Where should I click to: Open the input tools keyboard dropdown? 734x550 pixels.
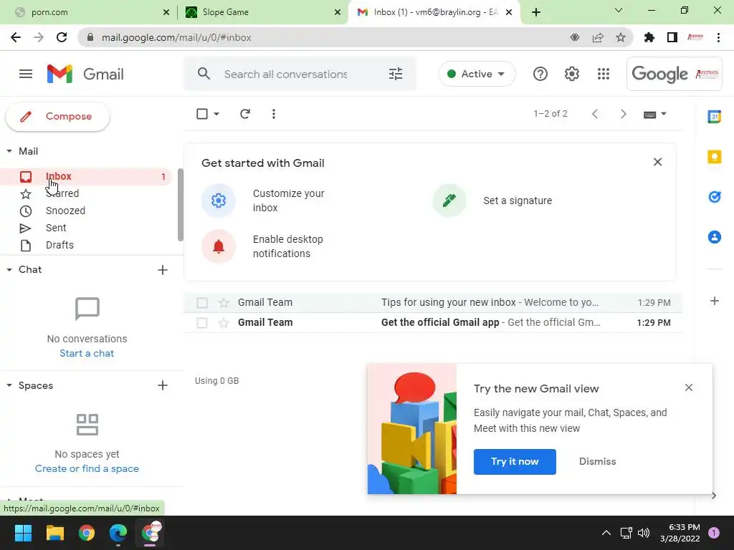pyautogui.click(x=655, y=114)
